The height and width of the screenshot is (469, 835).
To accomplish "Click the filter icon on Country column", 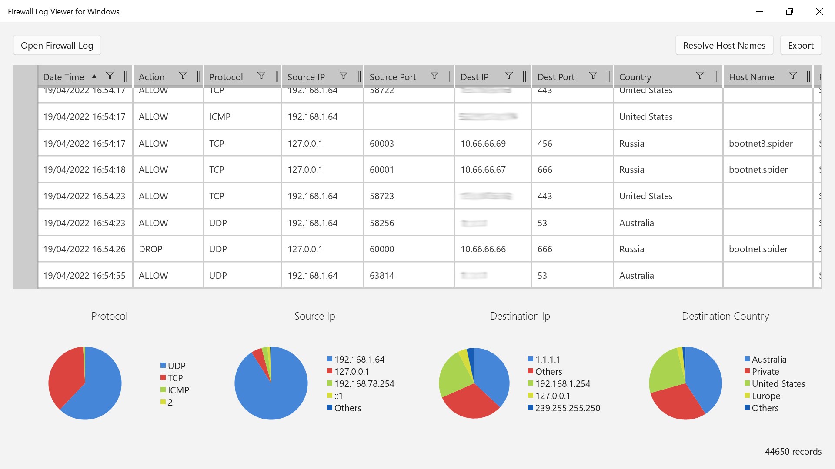I will (x=700, y=76).
